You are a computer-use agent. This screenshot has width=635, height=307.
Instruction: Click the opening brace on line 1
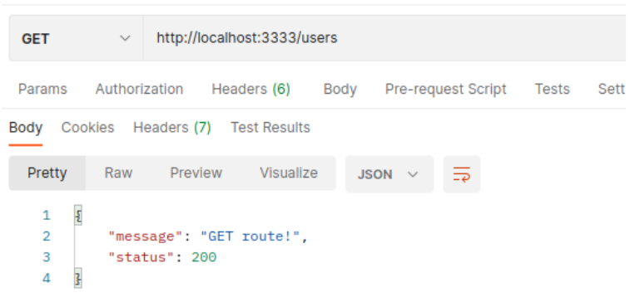[x=78, y=215]
